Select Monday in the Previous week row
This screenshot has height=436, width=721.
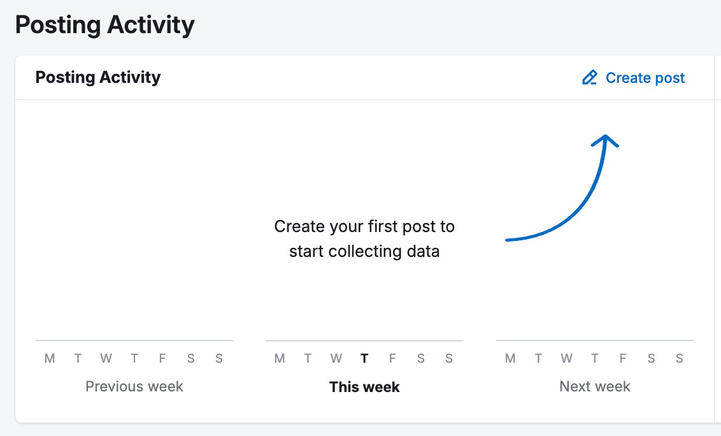point(49,358)
